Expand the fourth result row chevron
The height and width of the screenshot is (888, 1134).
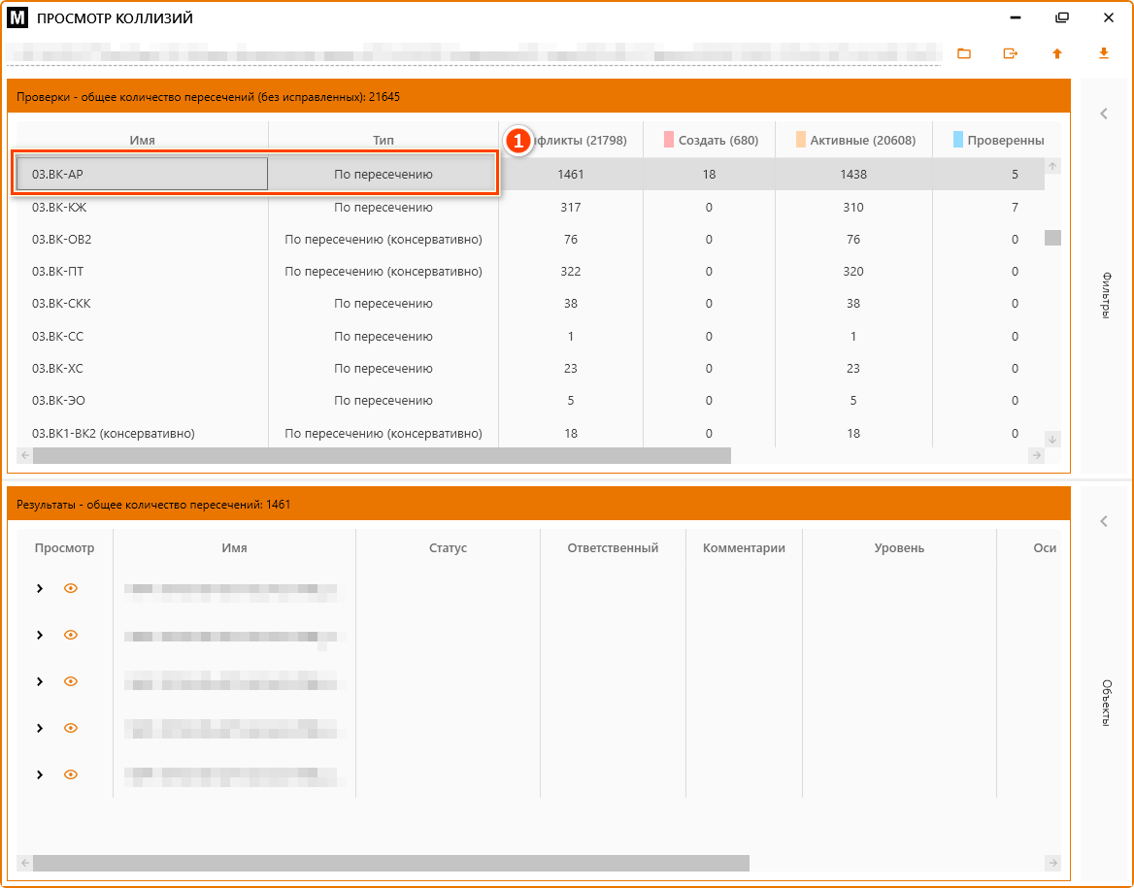coord(40,728)
